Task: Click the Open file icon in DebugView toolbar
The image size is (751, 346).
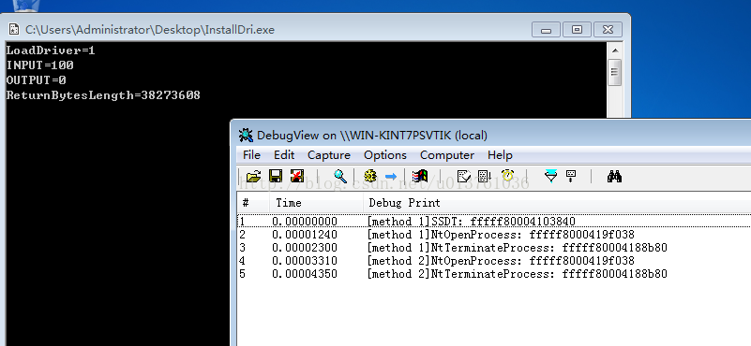Action: (254, 177)
